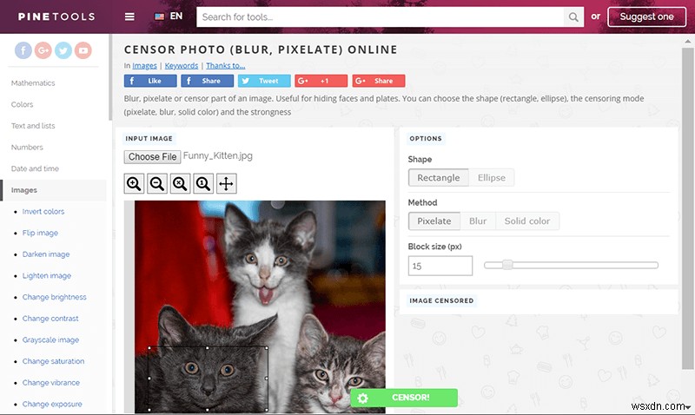The height and width of the screenshot is (415, 695).
Task: Click the search magnifier icon
Action: pyautogui.click(x=573, y=16)
